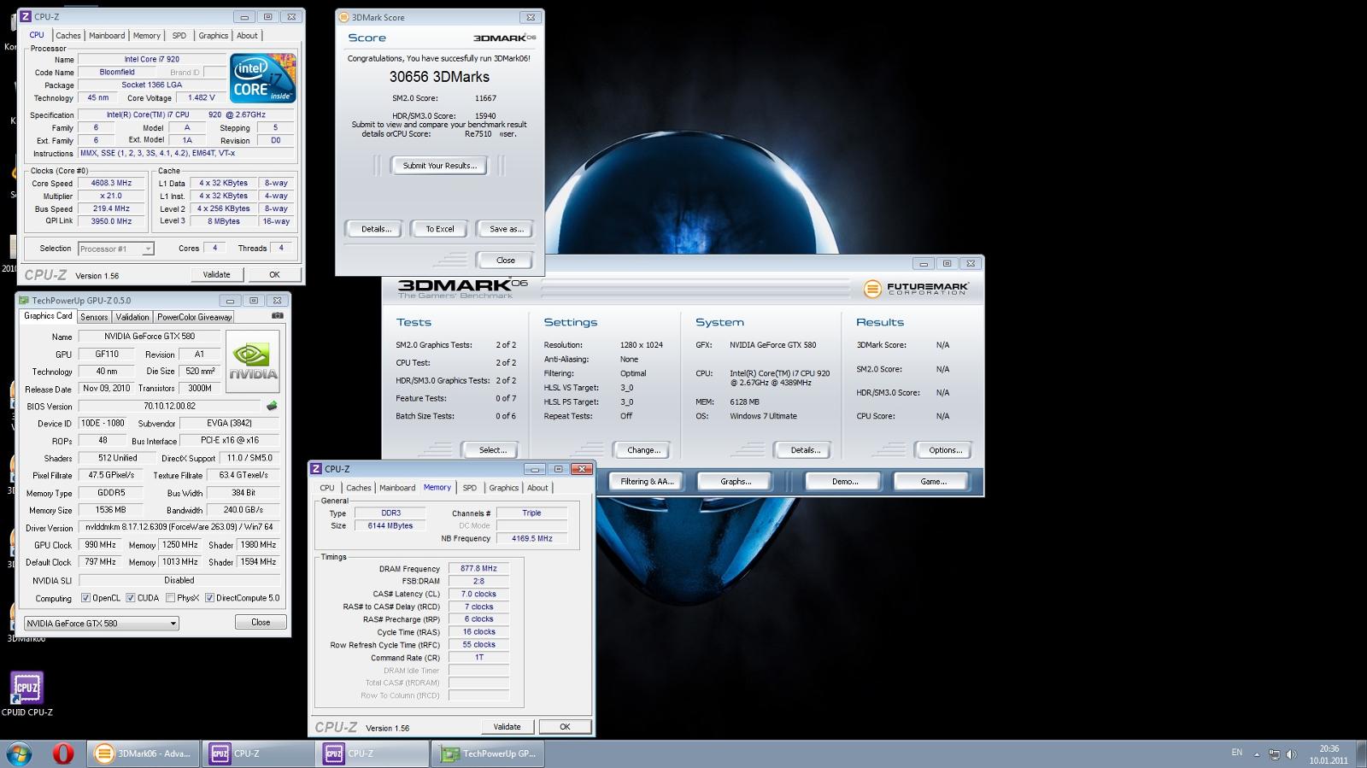Click the 30656 3DMarks score text
The height and width of the screenshot is (768, 1367).
(439, 77)
